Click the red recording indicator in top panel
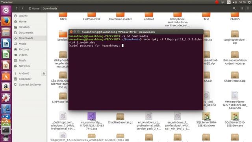The width and height of the screenshot is (252, 142). point(217,2)
